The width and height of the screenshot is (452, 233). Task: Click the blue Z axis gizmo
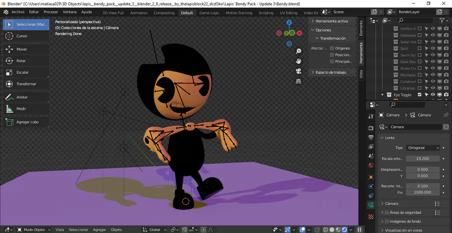click(x=289, y=23)
